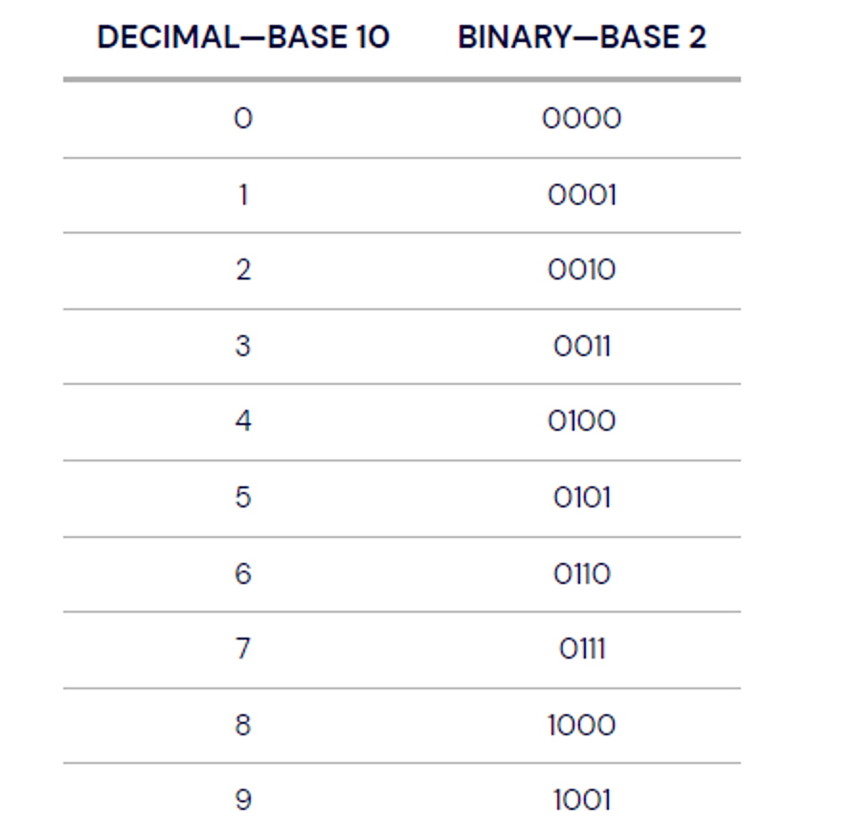Select decimal number 6
Image resolution: width=854 pixels, height=831 pixels.
[243, 574]
